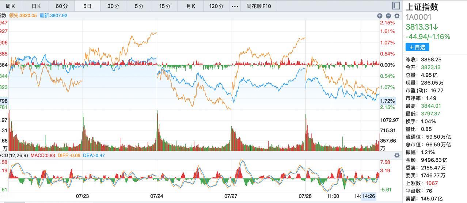Select the 120分 period tab
The width and height of the screenshot is (467, 203).
(x=216, y=6)
